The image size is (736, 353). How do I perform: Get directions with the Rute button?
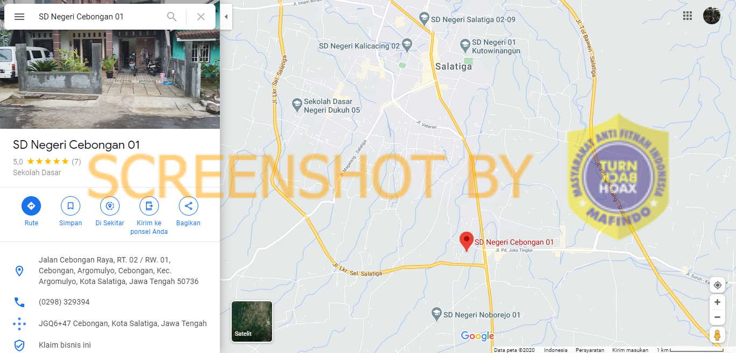(31, 206)
